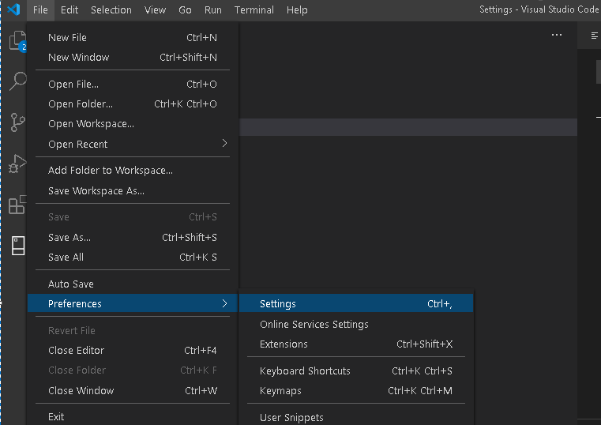This screenshot has height=425, width=601.
Task: Open the Run and Debug view
Action: click(17, 164)
